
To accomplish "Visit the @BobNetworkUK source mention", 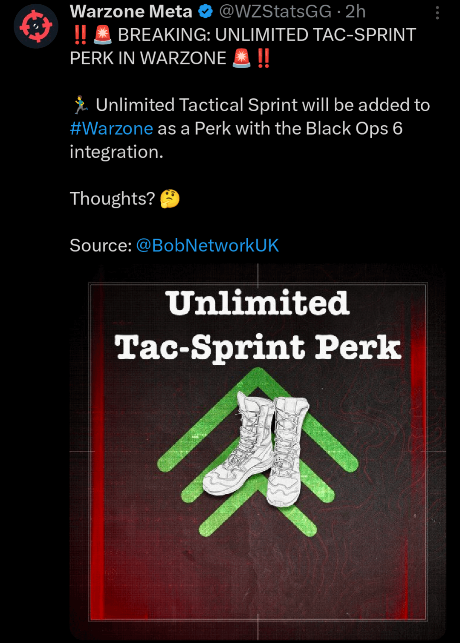I will tap(207, 245).
